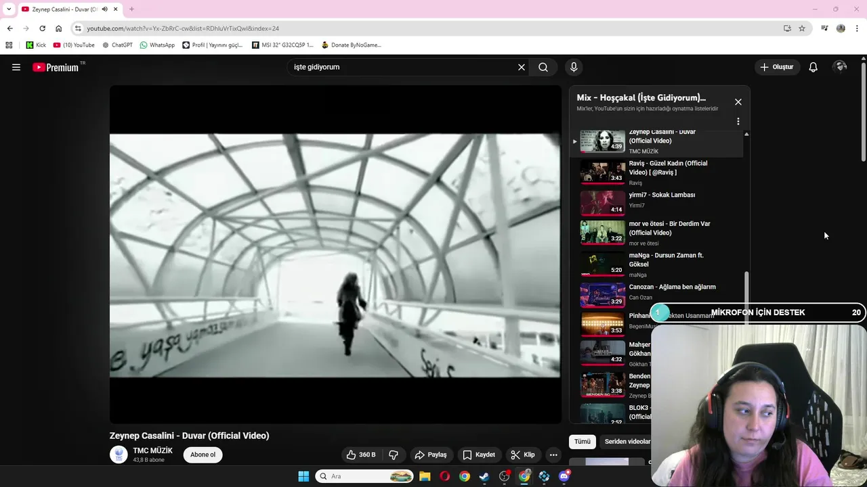Screen dimensions: 867x487
Task: Create a clip with Klip button
Action: [523, 455]
